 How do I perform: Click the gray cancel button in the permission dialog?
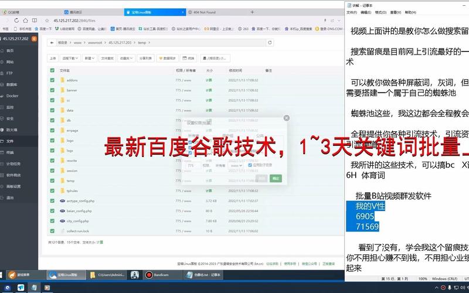(261, 179)
